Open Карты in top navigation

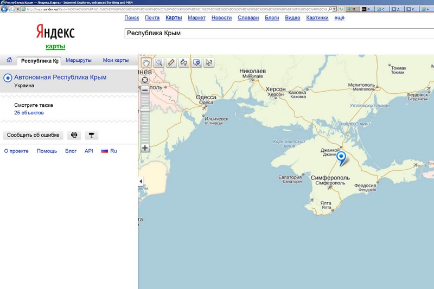point(174,18)
